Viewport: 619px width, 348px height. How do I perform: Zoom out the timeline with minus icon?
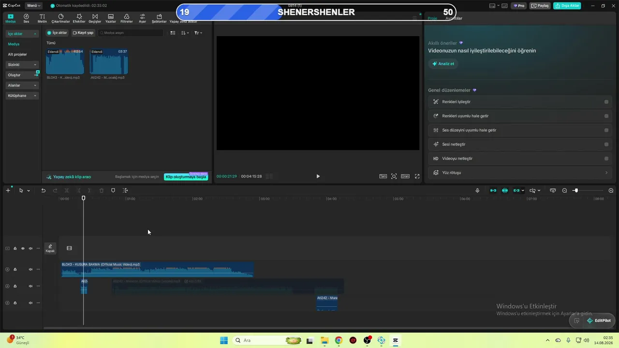(564, 190)
